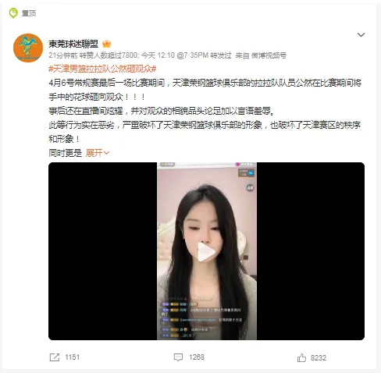Click the 21分钟前 post timestamp

coord(63,55)
